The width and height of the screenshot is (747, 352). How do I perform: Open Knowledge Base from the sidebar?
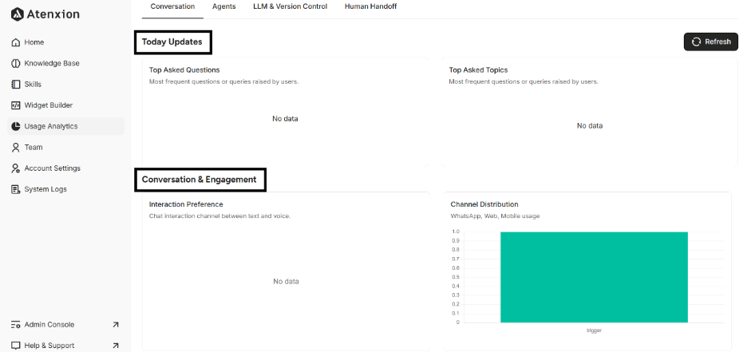point(65,63)
